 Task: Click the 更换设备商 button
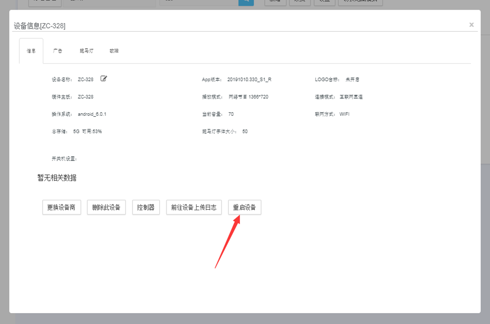point(61,208)
